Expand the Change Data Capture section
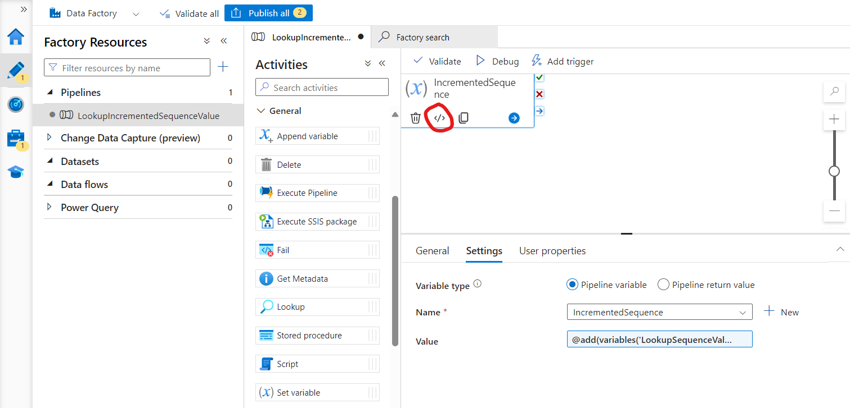The image size is (850, 408). click(48, 137)
